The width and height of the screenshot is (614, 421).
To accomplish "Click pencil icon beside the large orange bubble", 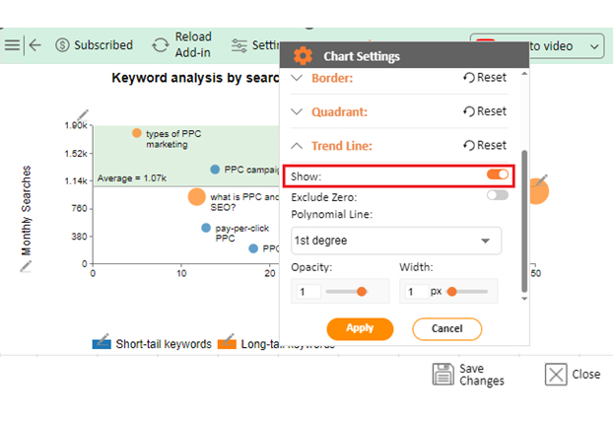I will pos(542,180).
